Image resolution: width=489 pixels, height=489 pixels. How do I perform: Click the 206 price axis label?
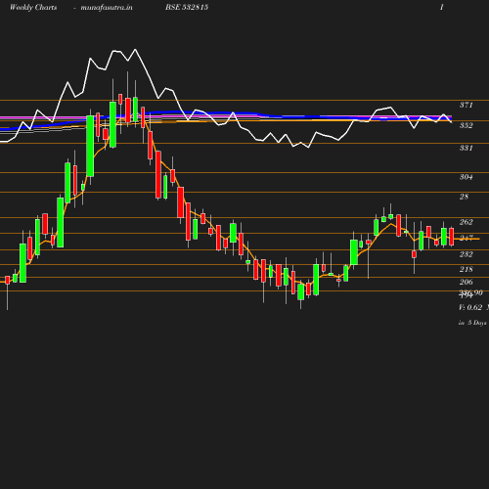tap(467, 282)
